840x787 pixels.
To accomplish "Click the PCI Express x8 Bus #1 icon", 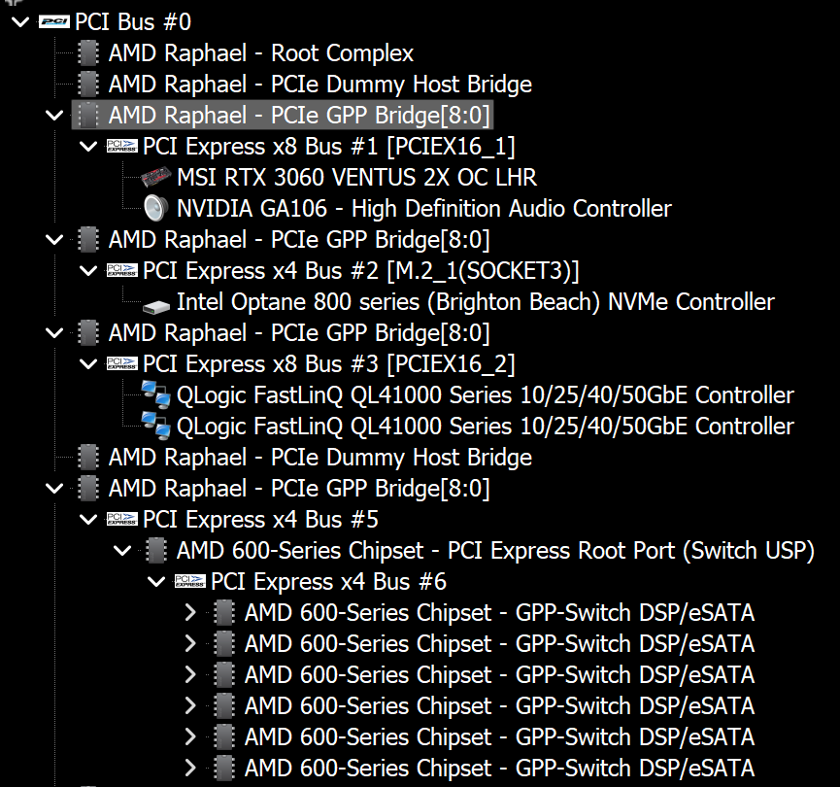I will tap(122, 147).
